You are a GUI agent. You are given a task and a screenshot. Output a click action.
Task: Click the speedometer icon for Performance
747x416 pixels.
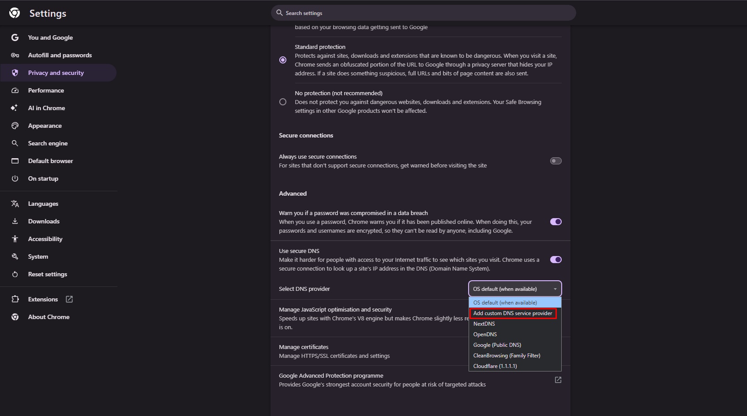[x=15, y=90]
